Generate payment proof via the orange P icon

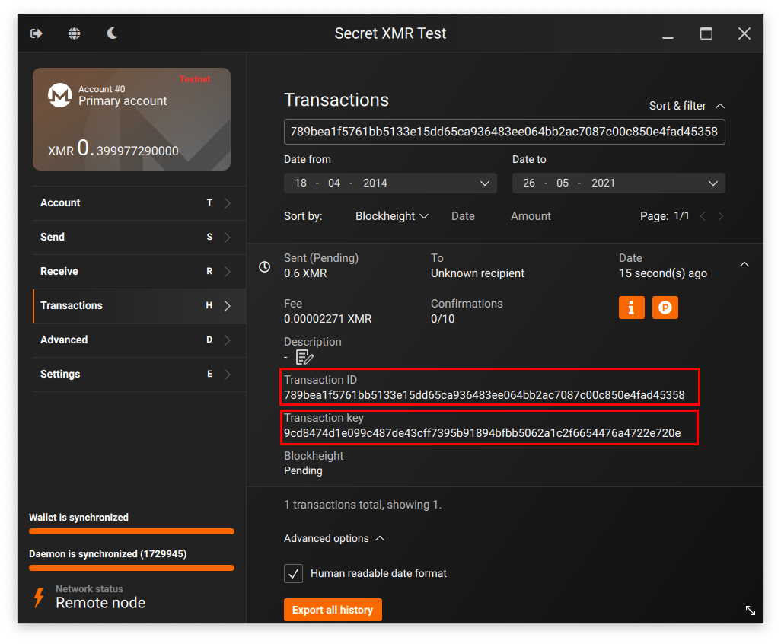pos(665,308)
